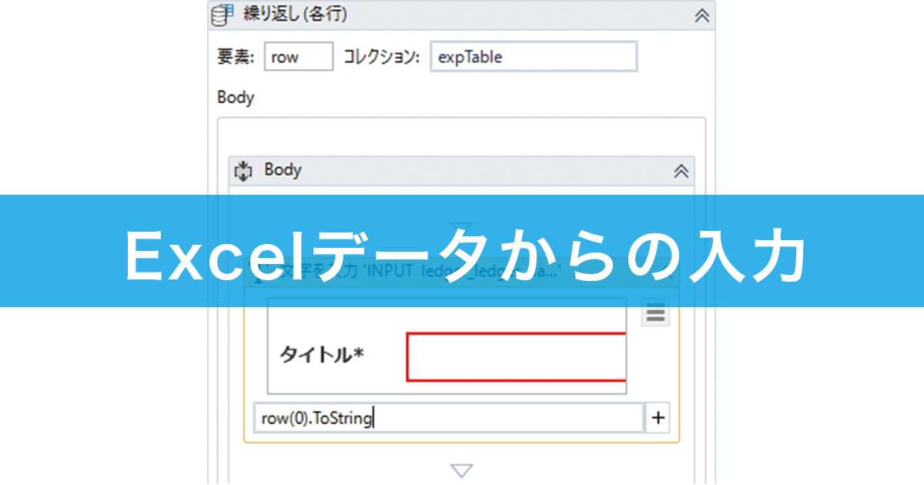This screenshot has height=485, width=924.
Task: Open expression editor with the plus button
Action: [658, 418]
